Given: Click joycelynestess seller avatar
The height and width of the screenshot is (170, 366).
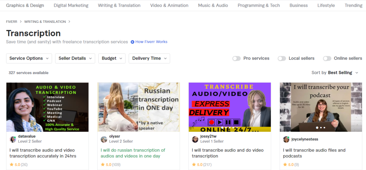Looking at the screenshot, I should (x=286, y=139).
